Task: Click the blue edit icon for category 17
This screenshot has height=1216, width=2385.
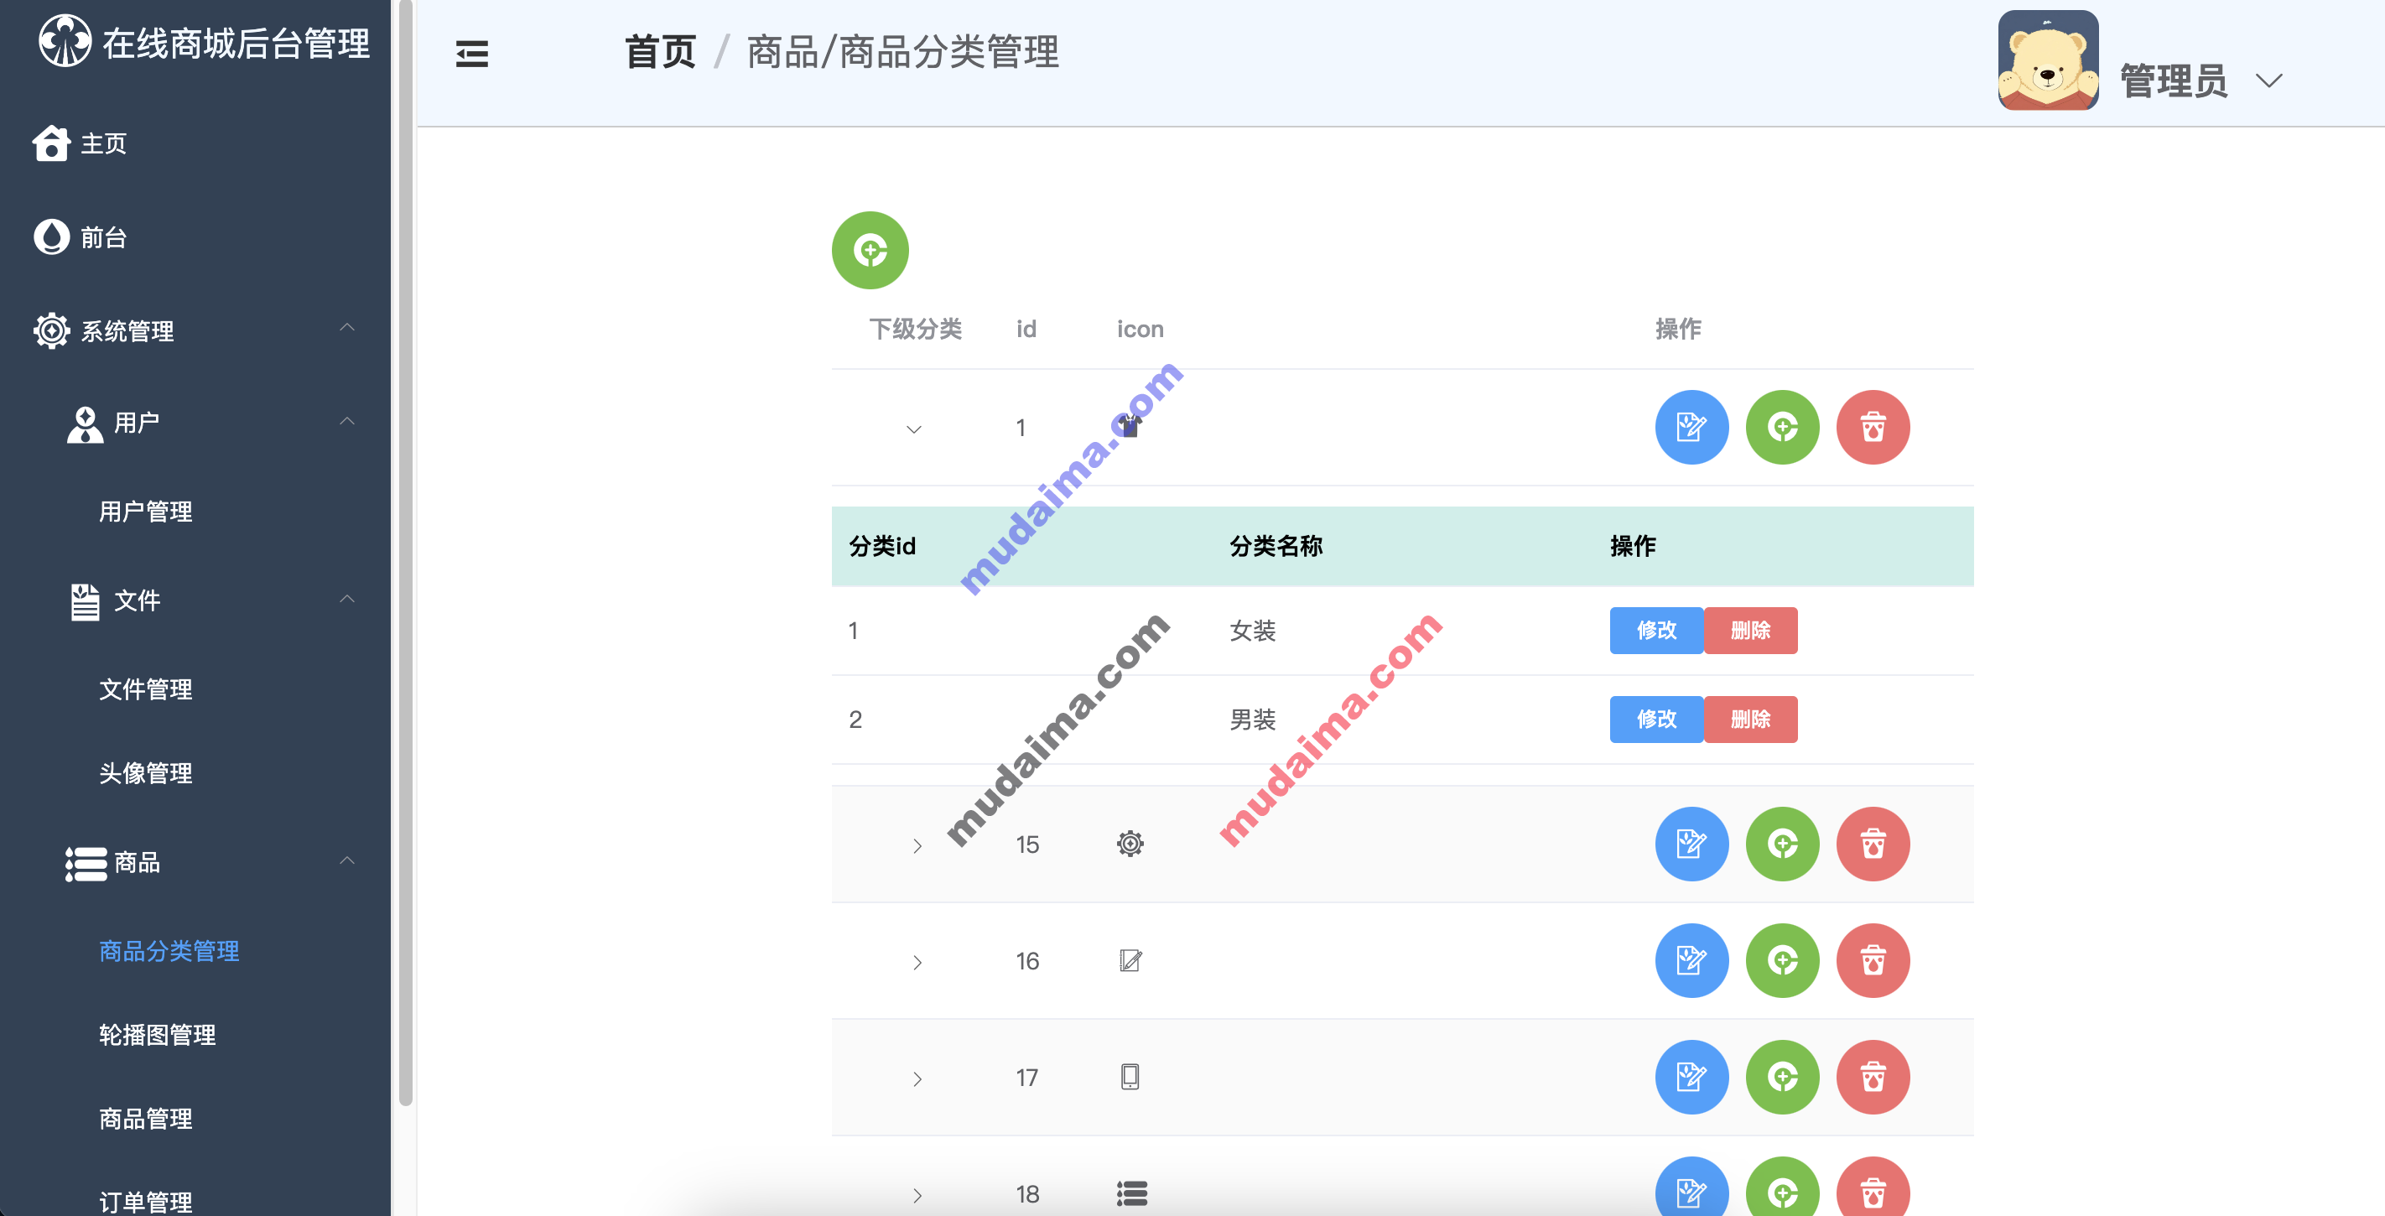Action: pyautogui.click(x=1691, y=1077)
